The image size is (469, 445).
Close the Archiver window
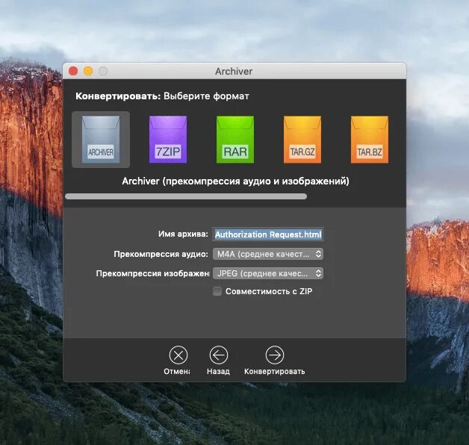pyautogui.click(x=73, y=71)
